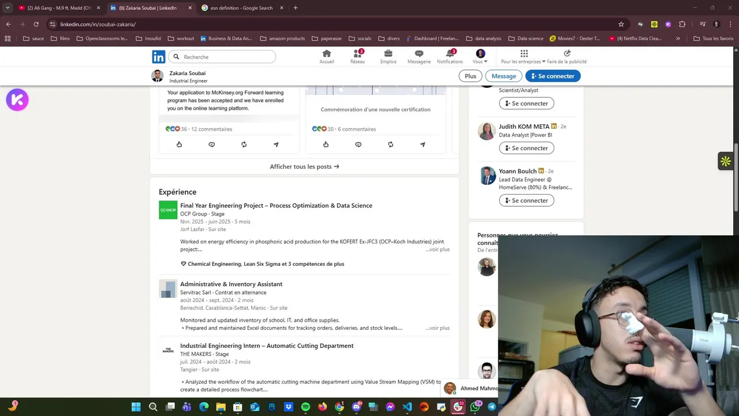739x416 pixels.
Task: Open workout bookmark folder
Action: (x=181, y=39)
